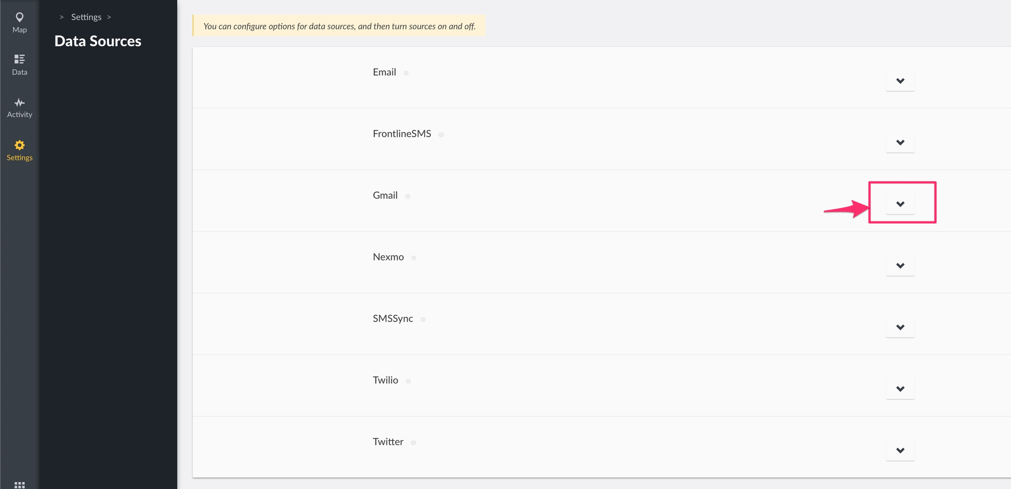Click the grid icon at sidebar bottom
Screen dimensions: 1011x489
point(19,484)
